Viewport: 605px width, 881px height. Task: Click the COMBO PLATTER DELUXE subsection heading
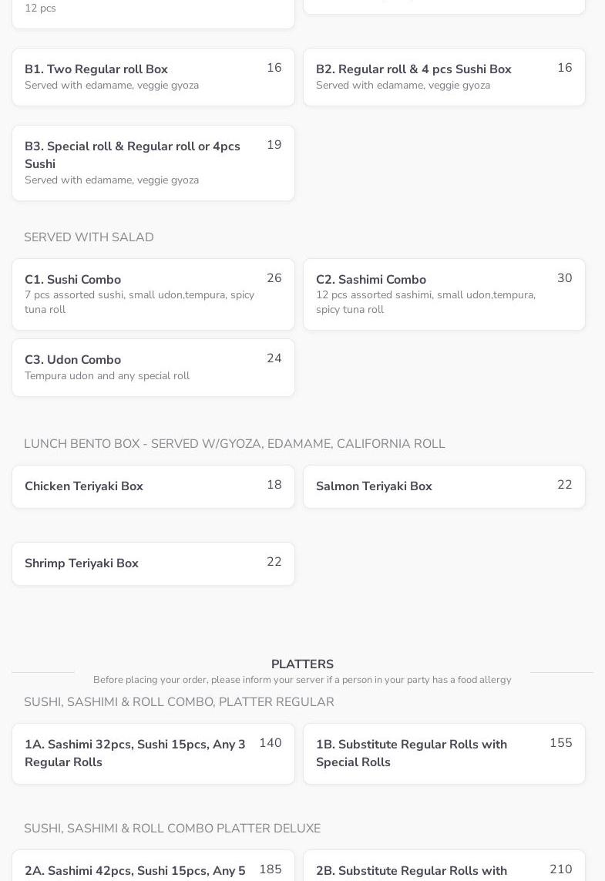(x=172, y=829)
